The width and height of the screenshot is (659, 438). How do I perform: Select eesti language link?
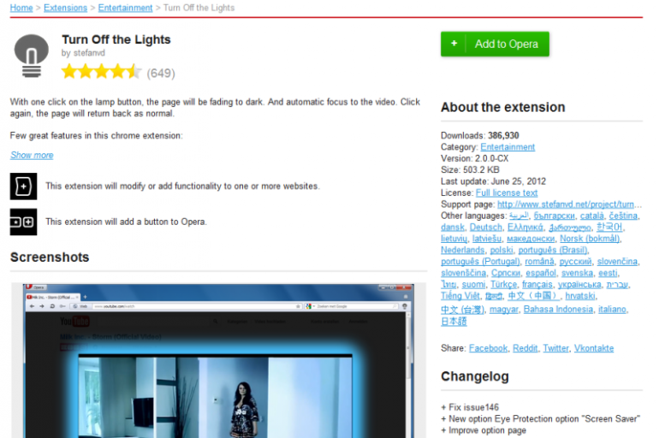[x=609, y=273]
